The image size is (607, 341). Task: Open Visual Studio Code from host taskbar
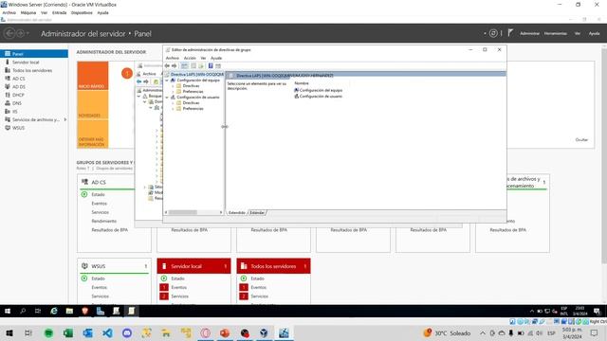(107, 332)
